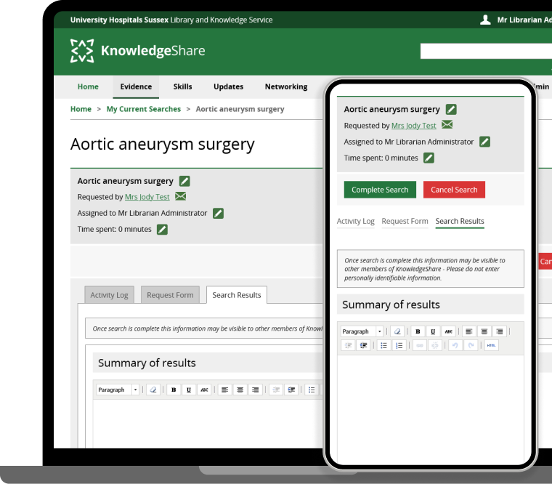Toggle bold in phone editor toolbar
The height and width of the screenshot is (484, 552).
418,331
